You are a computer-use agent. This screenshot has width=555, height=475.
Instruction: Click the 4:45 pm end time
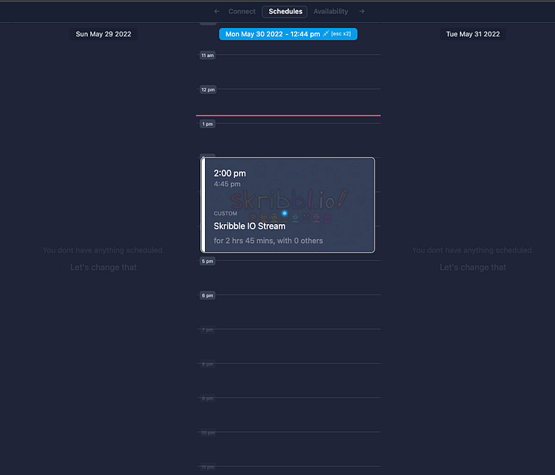point(227,184)
